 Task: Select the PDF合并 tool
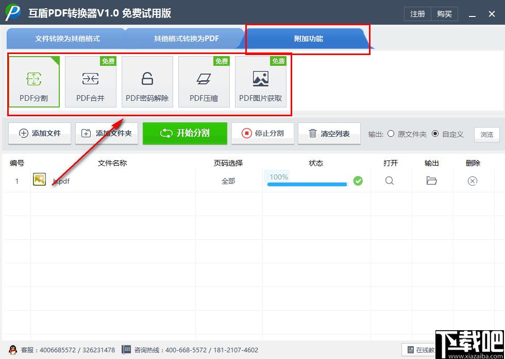(x=91, y=82)
